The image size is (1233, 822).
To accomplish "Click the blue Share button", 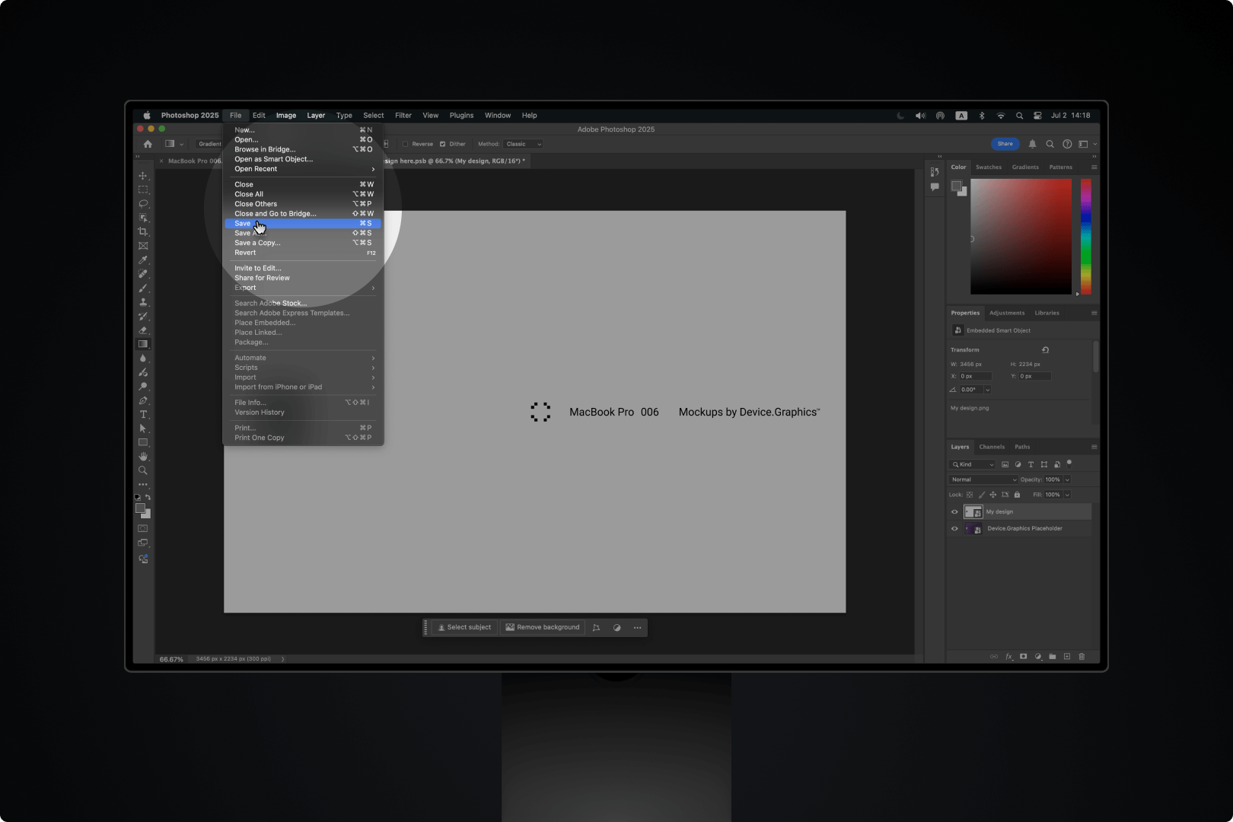I will pos(1005,144).
